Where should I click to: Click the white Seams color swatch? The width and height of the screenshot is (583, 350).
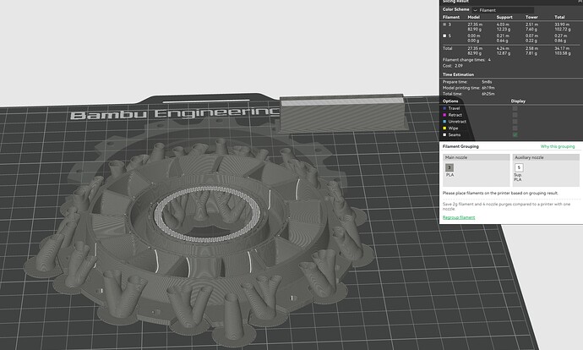click(x=444, y=134)
